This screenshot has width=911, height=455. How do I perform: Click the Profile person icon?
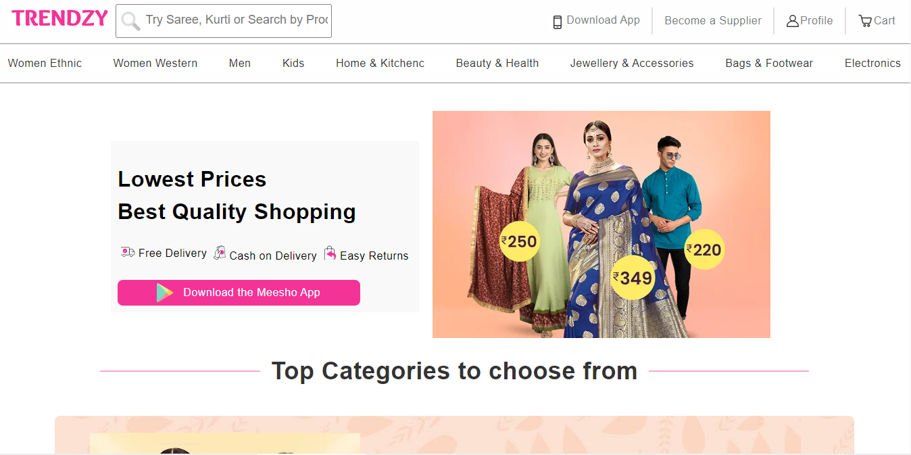click(x=792, y=20)
